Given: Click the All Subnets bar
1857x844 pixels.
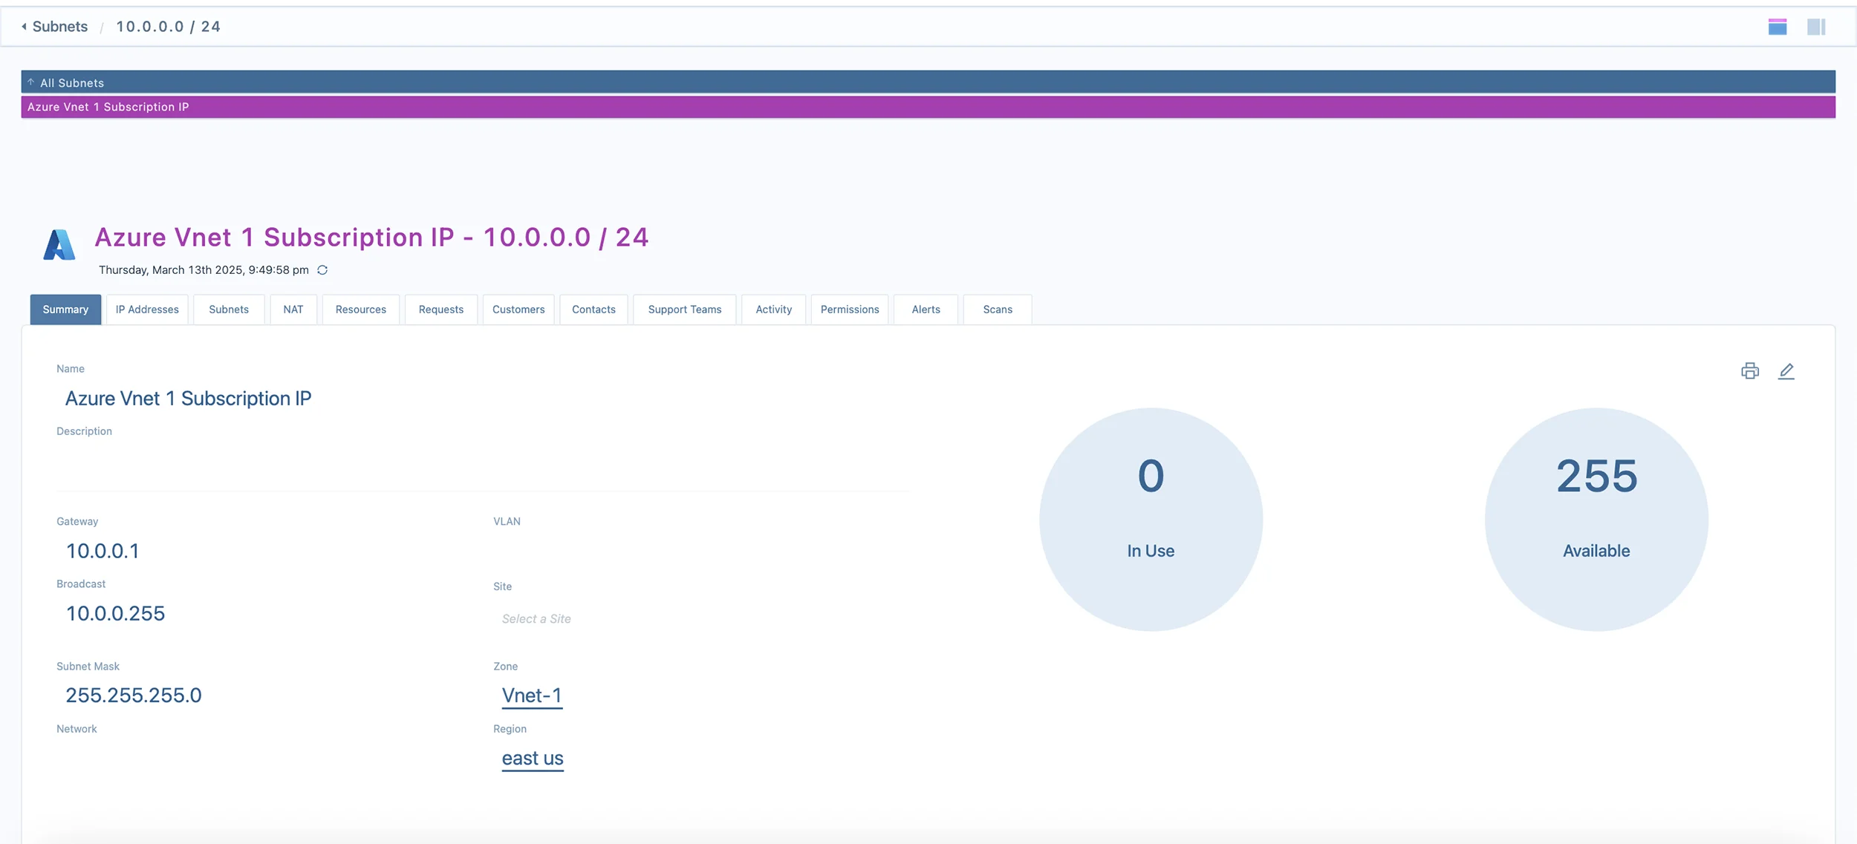Looking at the screenshot, I should click(928, 82).
